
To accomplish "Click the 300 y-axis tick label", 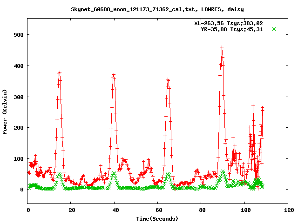I will pos(19,97).
